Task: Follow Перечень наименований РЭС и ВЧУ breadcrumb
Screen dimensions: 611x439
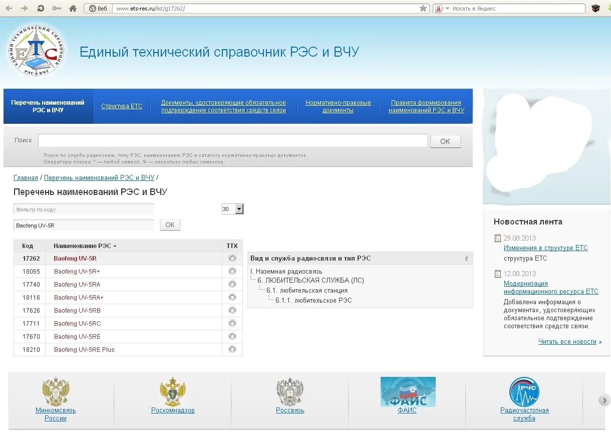Action: (99, 178)
